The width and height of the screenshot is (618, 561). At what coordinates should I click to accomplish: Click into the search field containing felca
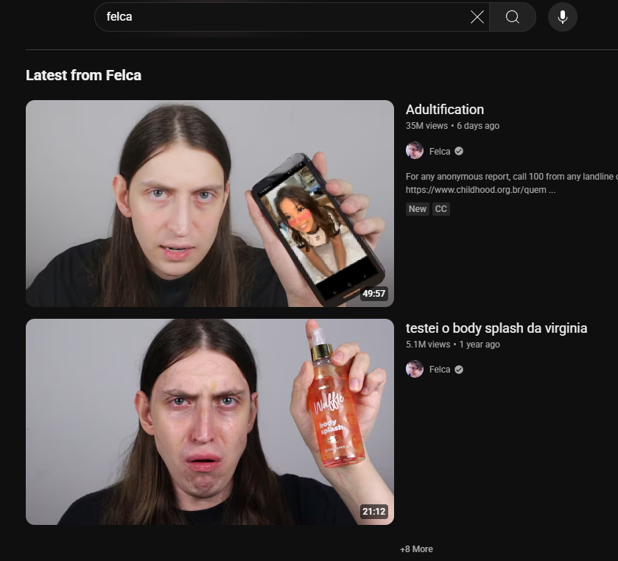282,17
